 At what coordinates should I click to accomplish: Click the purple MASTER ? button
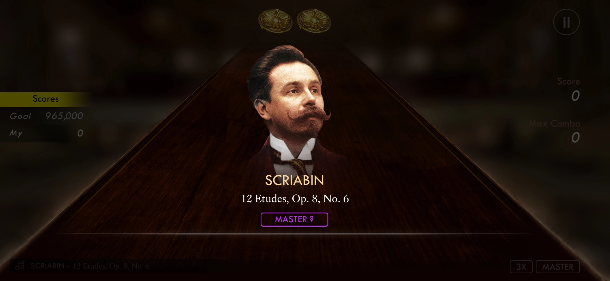point(294,220)
